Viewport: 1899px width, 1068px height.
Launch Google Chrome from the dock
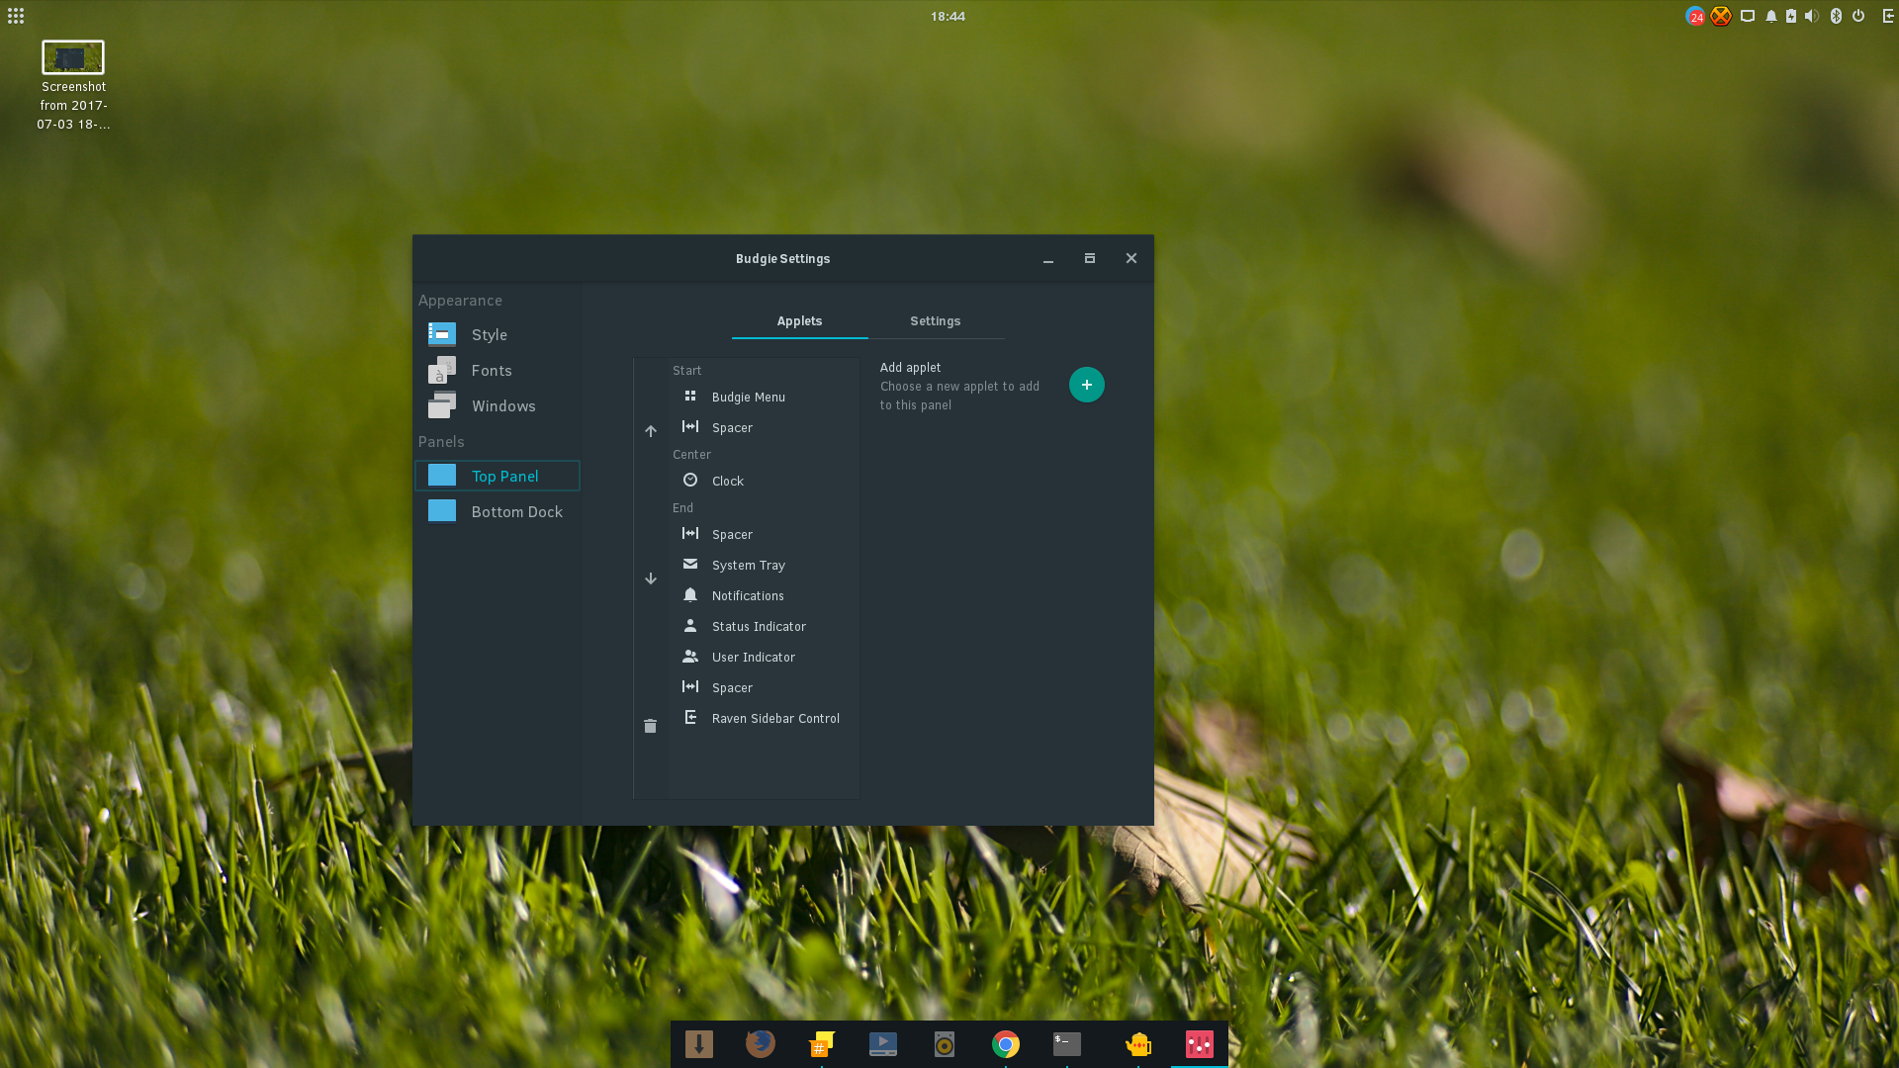point(1005,1044)
